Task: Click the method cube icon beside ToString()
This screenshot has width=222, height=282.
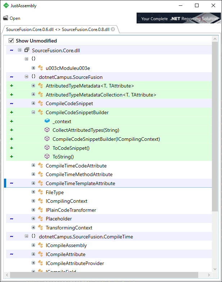Action: (47, 157)
